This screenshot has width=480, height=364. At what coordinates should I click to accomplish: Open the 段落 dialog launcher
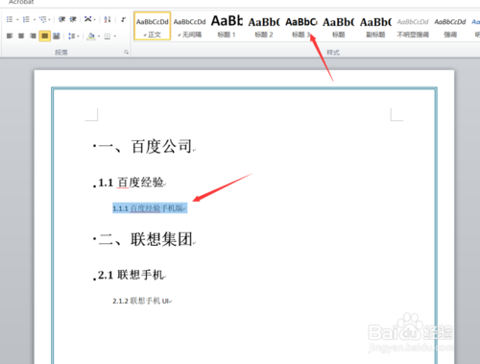126,52
